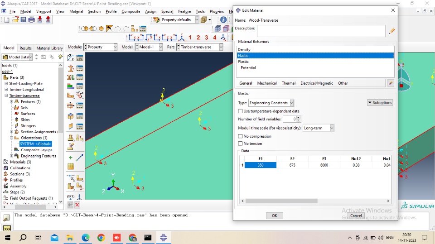Create a new model database
Image resolution: width=435 pixels, height=244 pixels.
pyautogui.click(x=7, y=19)
